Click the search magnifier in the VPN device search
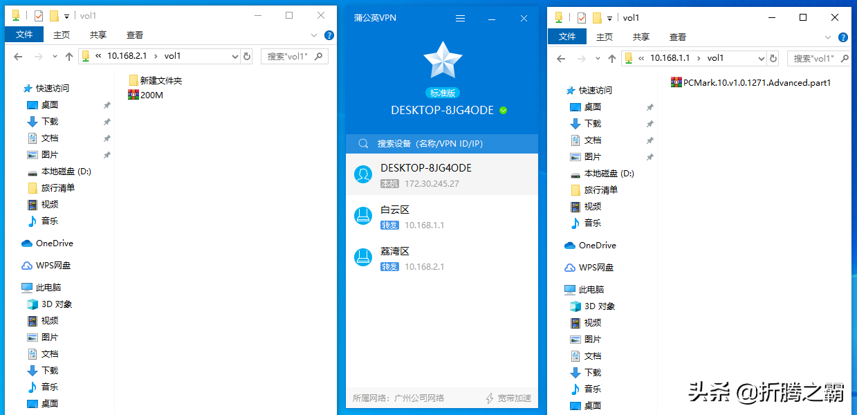The height and width of the screenshot is (415, 857). coord(363,144)
